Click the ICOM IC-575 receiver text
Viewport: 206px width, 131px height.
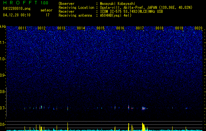pyautogui.click(x=131, y=11)
